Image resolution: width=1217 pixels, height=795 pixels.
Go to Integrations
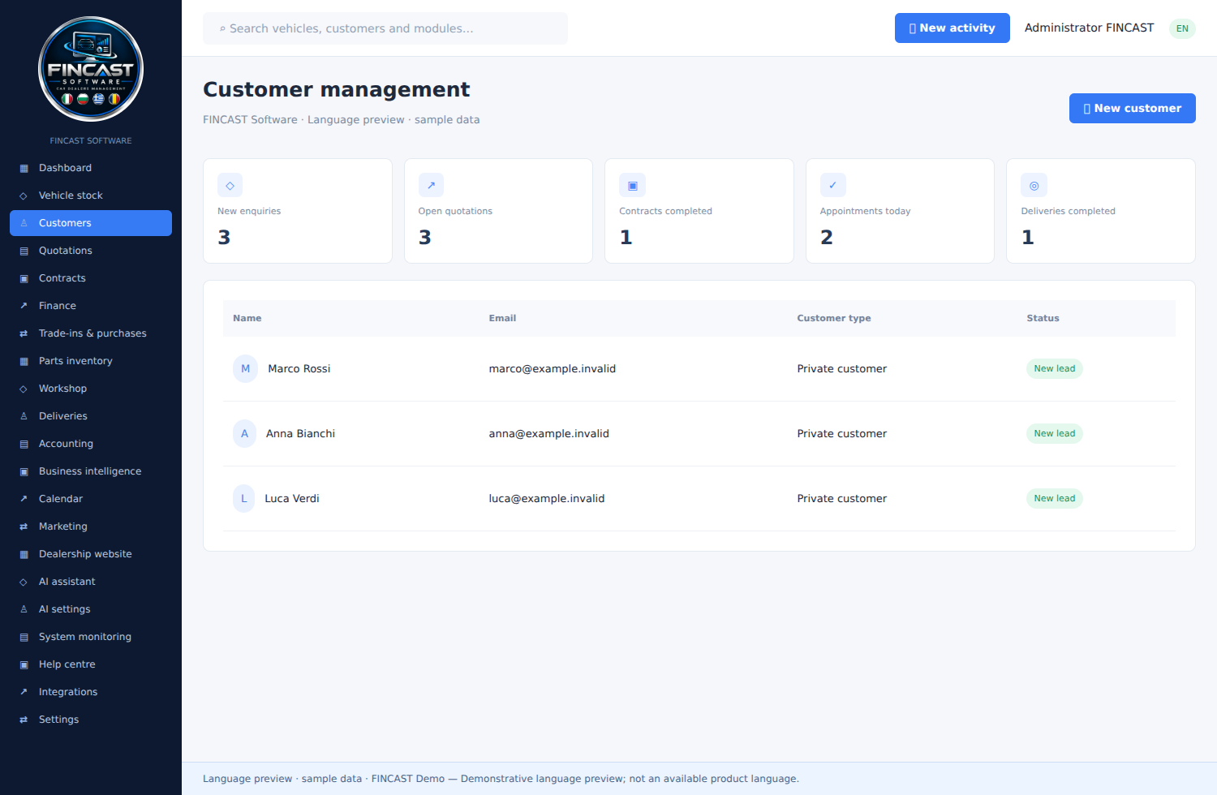pos(91,692)
